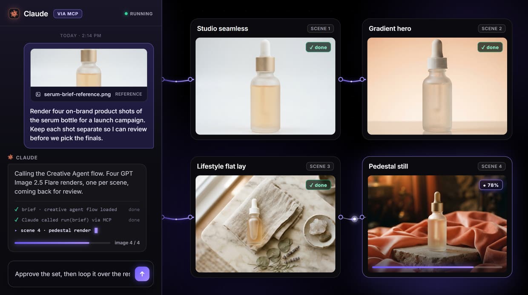Click the serum-brief-reference.png file name

(77, 94)
